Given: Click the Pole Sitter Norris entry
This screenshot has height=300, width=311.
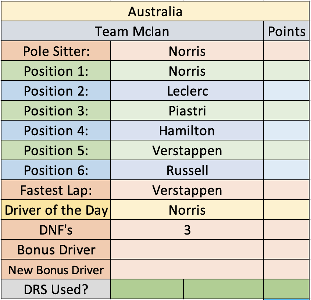Looking at the screenshot, I should click(x=187, y=51).
